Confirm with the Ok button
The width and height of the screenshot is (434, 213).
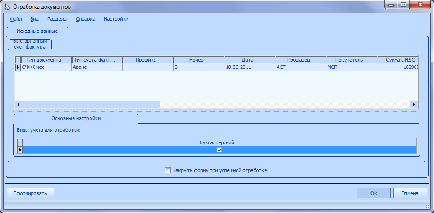click(374, 193)
